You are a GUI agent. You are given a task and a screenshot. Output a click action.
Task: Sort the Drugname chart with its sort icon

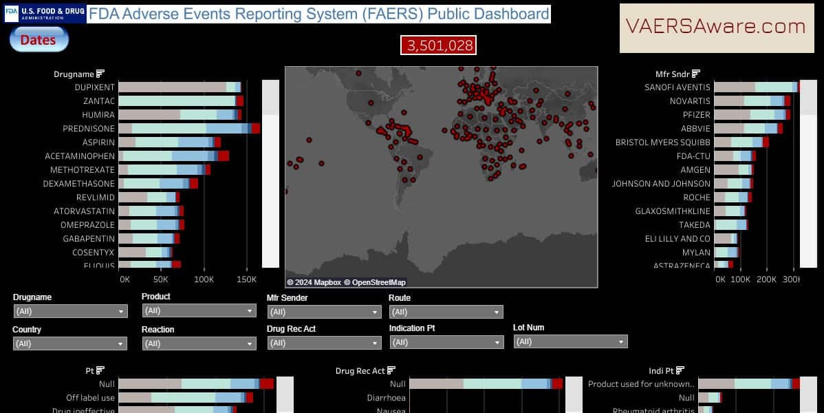pos(100,74)
